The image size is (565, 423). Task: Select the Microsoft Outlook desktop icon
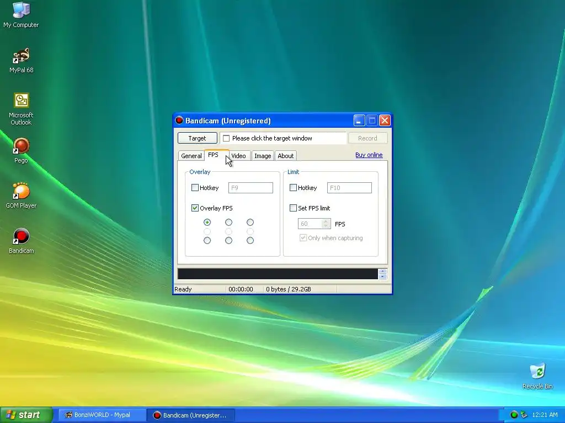tap(21, 109)
